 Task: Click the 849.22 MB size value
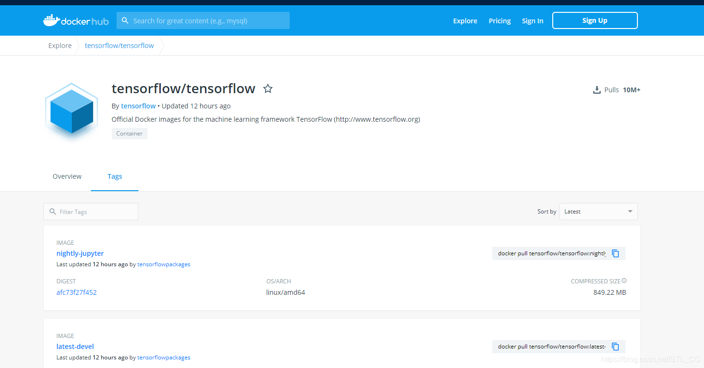[x=610, y=292]
